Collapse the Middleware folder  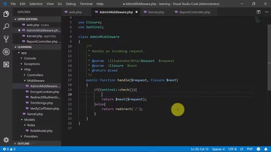(37, 81)
